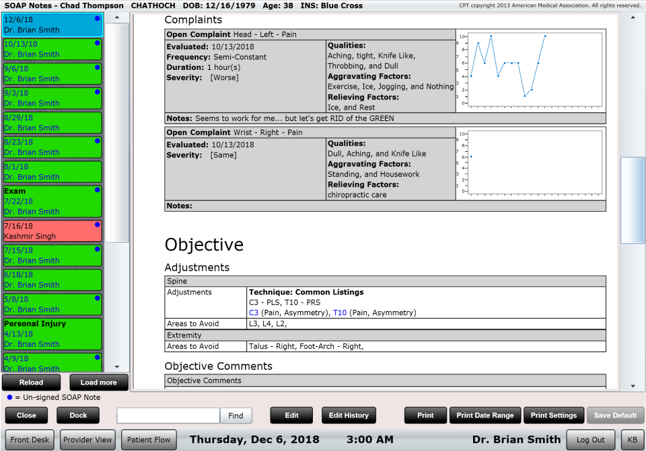Click the unsigned dot on the 12/6/18 note
The width and height of the screenshot is (646, 451).
point(97,19)
